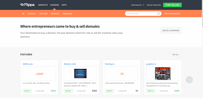Click the $155 price on SKXN.com

(x=53, y=91)
